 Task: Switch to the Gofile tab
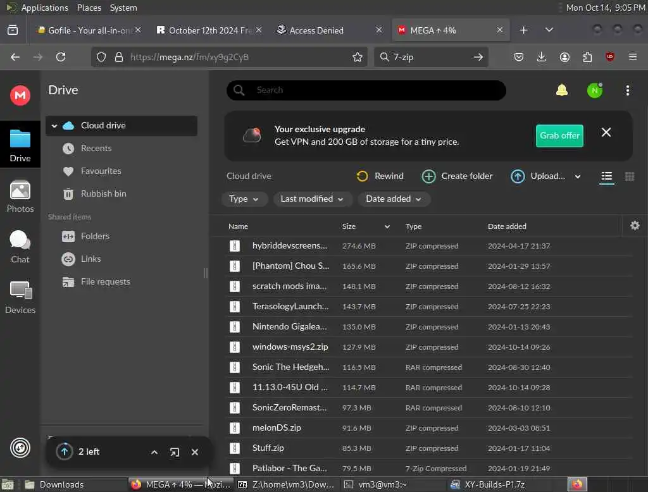click(88, 30)
